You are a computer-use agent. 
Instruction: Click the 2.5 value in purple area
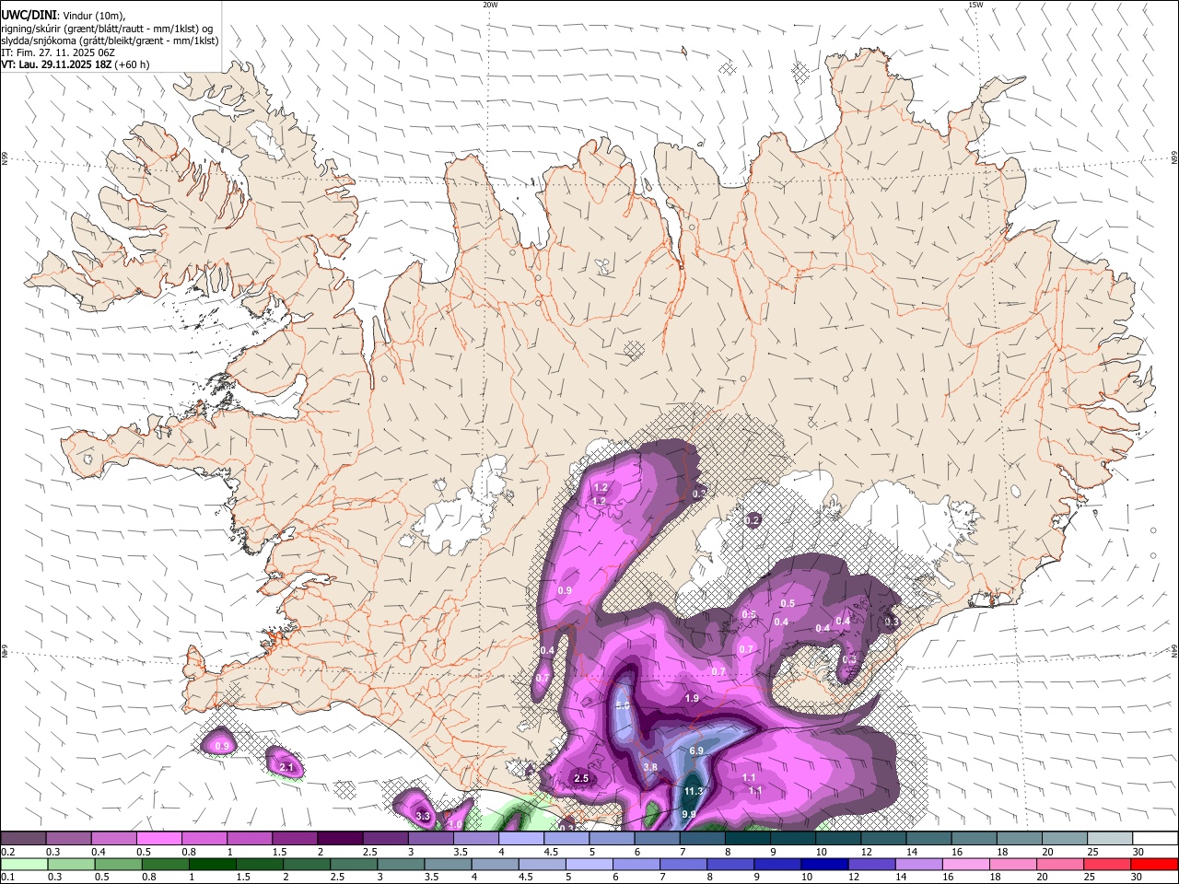point(581,778)
